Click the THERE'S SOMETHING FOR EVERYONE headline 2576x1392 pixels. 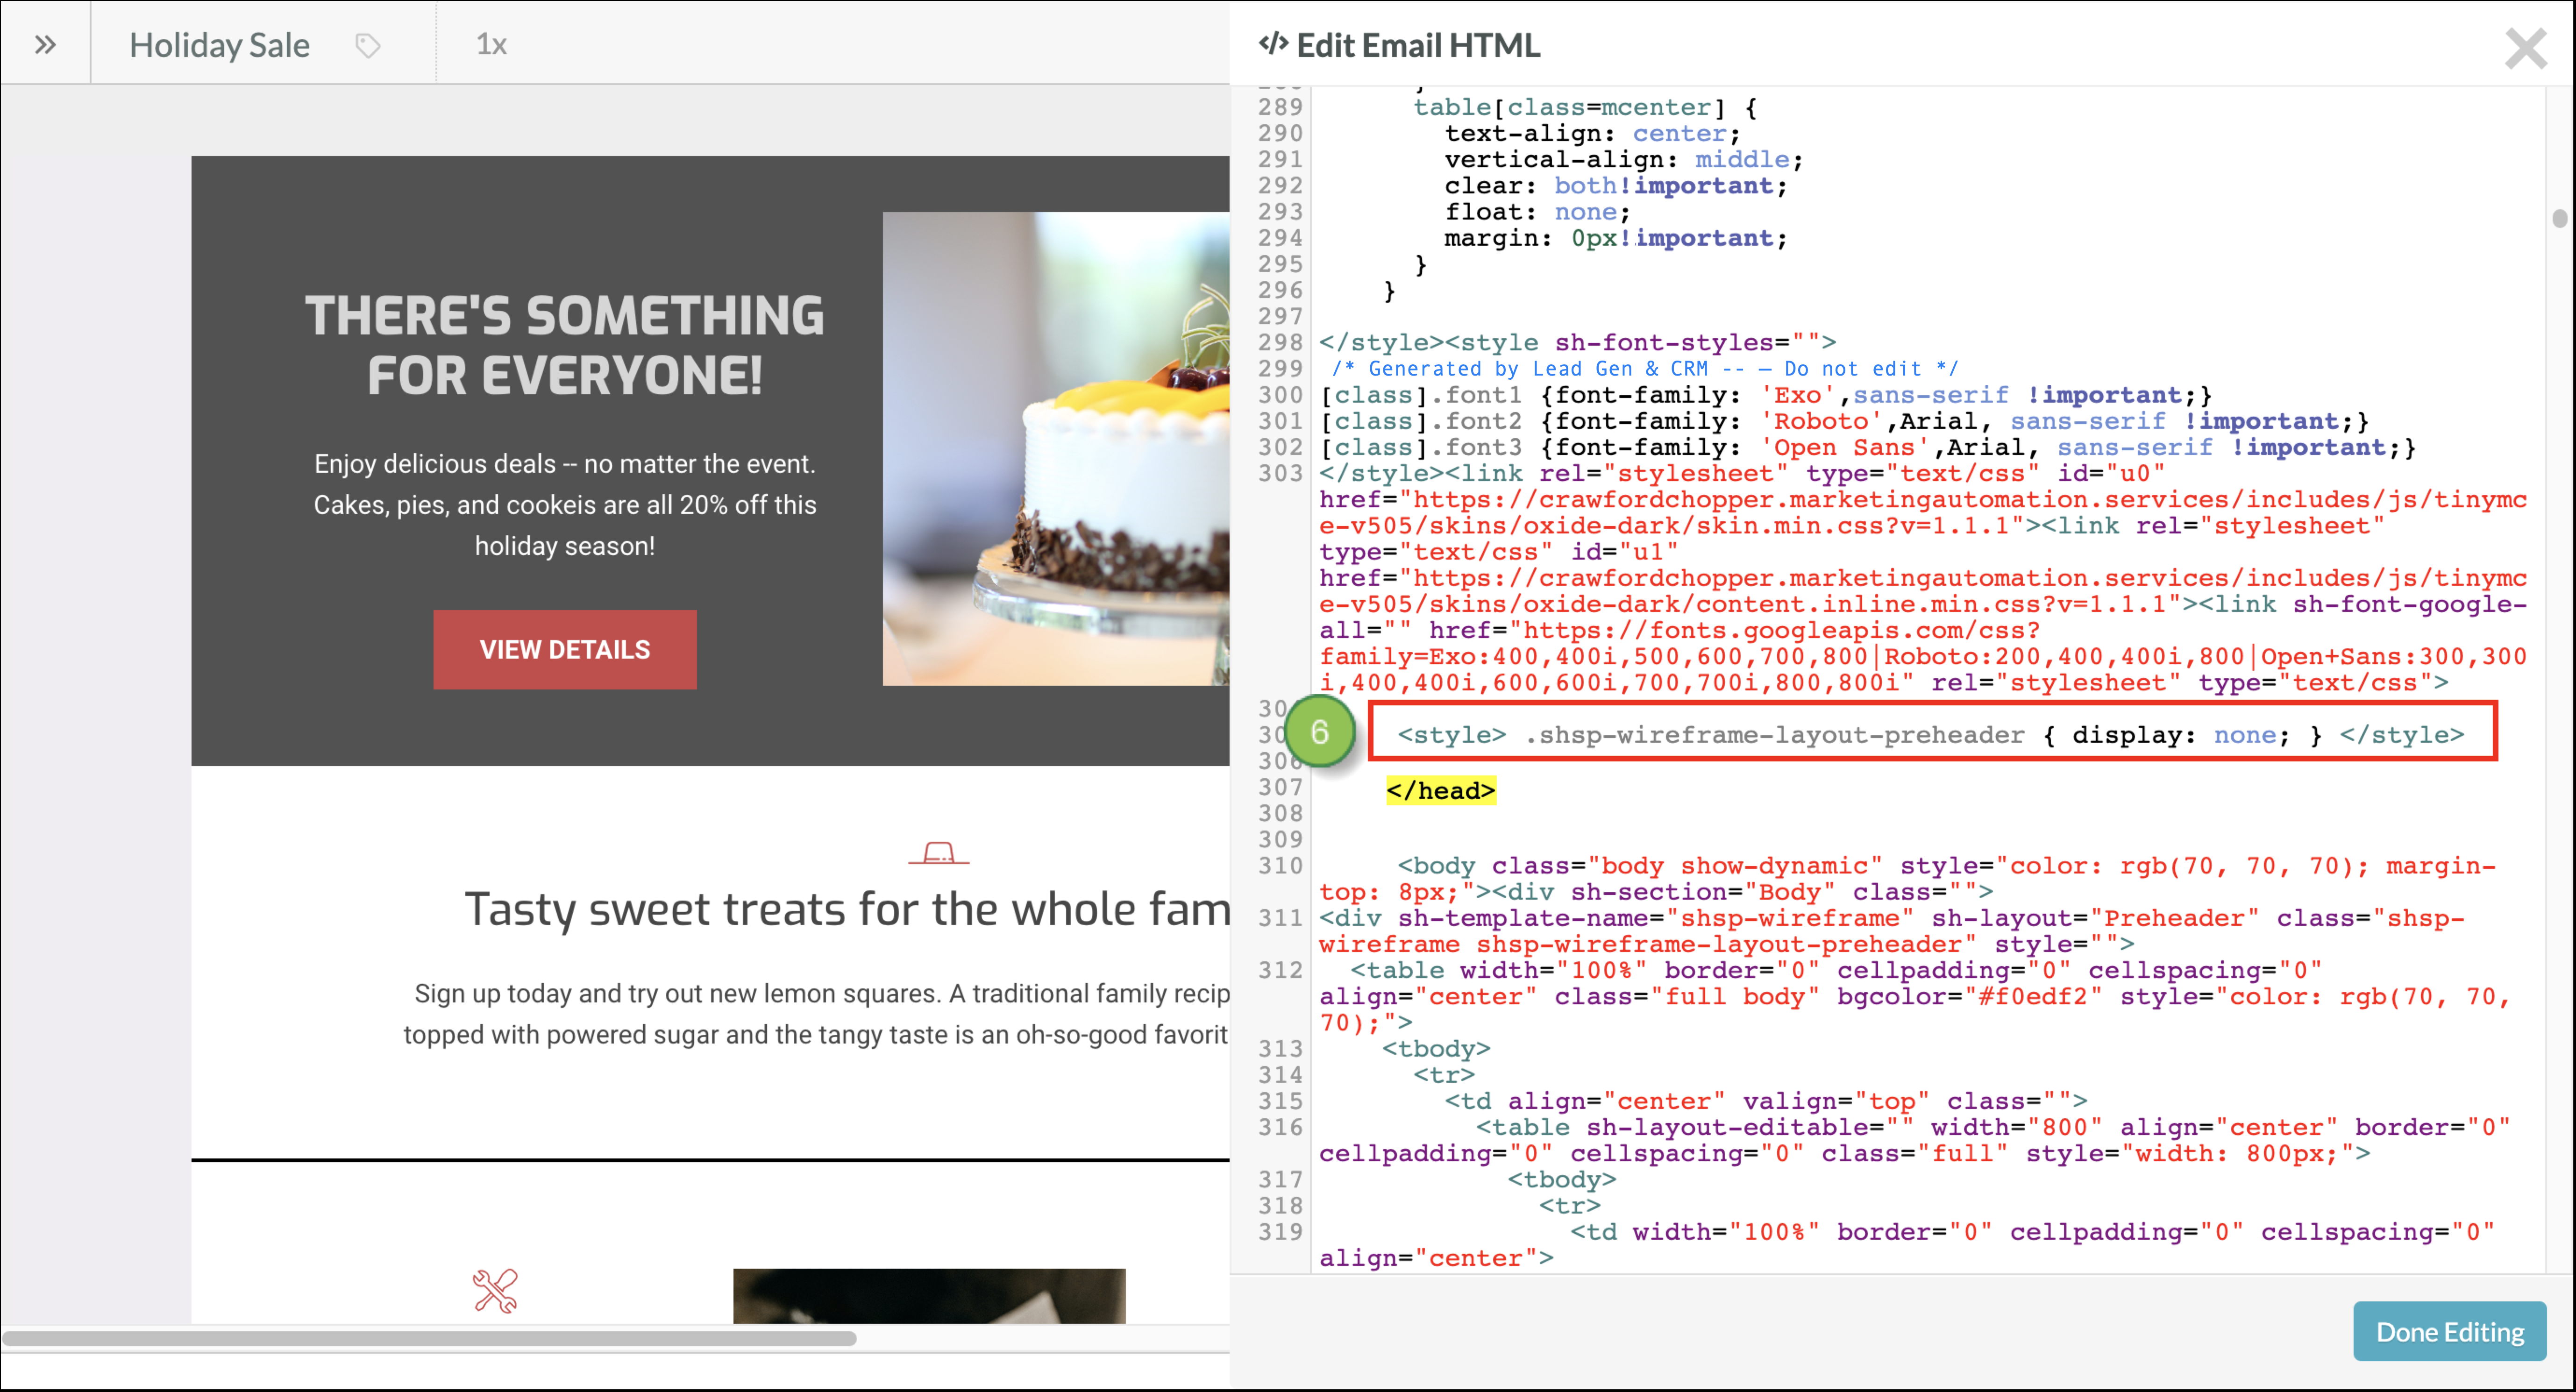(x=565, y=345)
